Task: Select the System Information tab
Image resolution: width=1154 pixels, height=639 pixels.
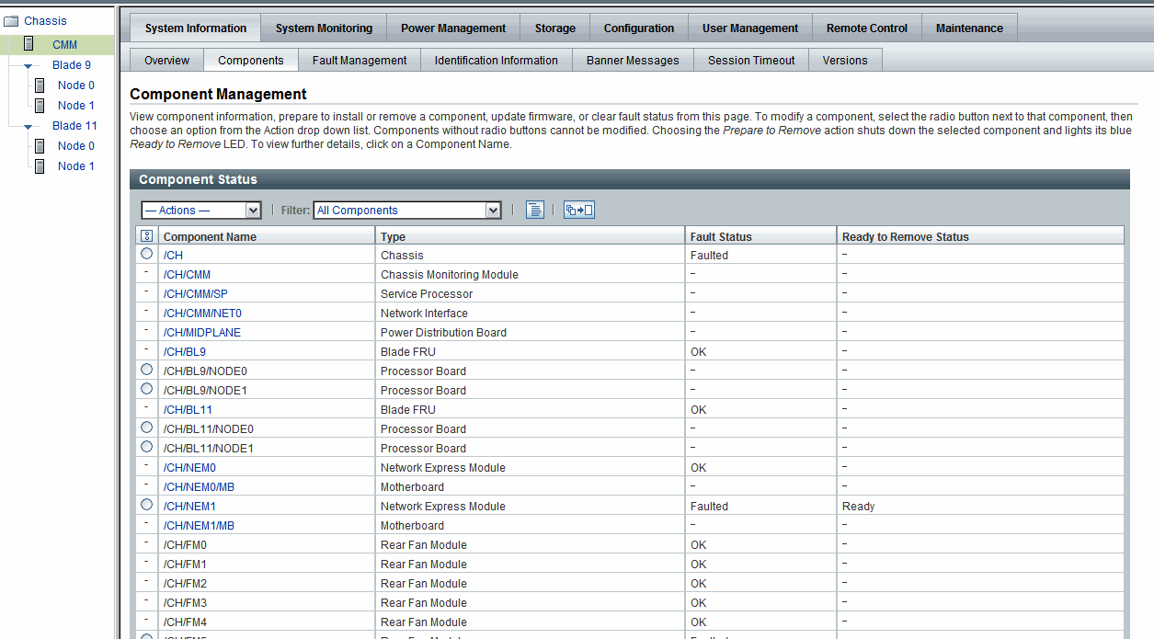Action: click(x=196, y=29)
